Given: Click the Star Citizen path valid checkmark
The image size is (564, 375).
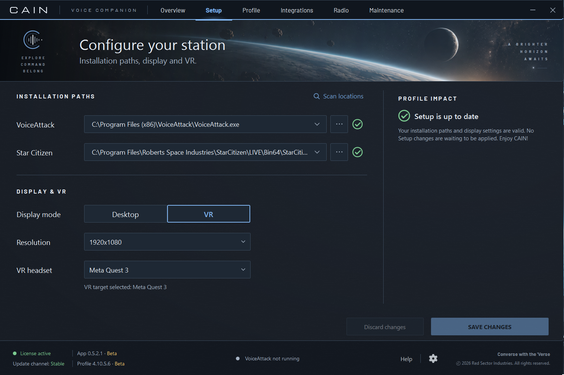Looking at the screenshot, I should click(358, 152).
